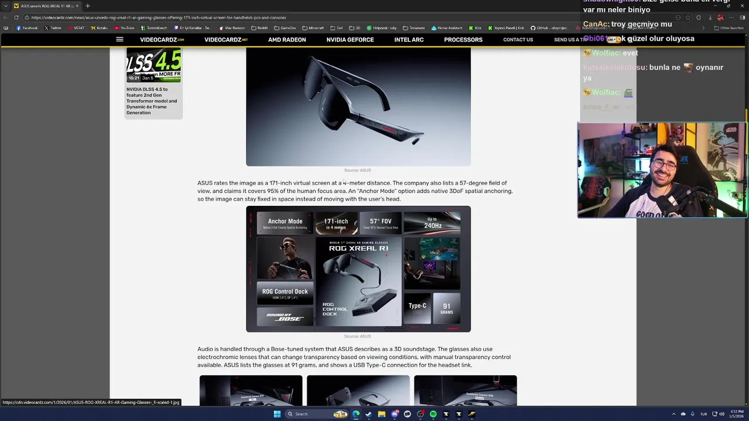This screenshot has height=421, width=749.
Task: Open the NVIDIA DLSS 4.5 article thumbnail
Action: point(153,65)
